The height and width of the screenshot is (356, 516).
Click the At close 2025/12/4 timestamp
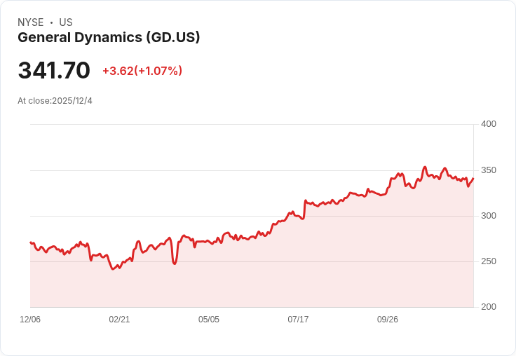(x=55, y=101)
